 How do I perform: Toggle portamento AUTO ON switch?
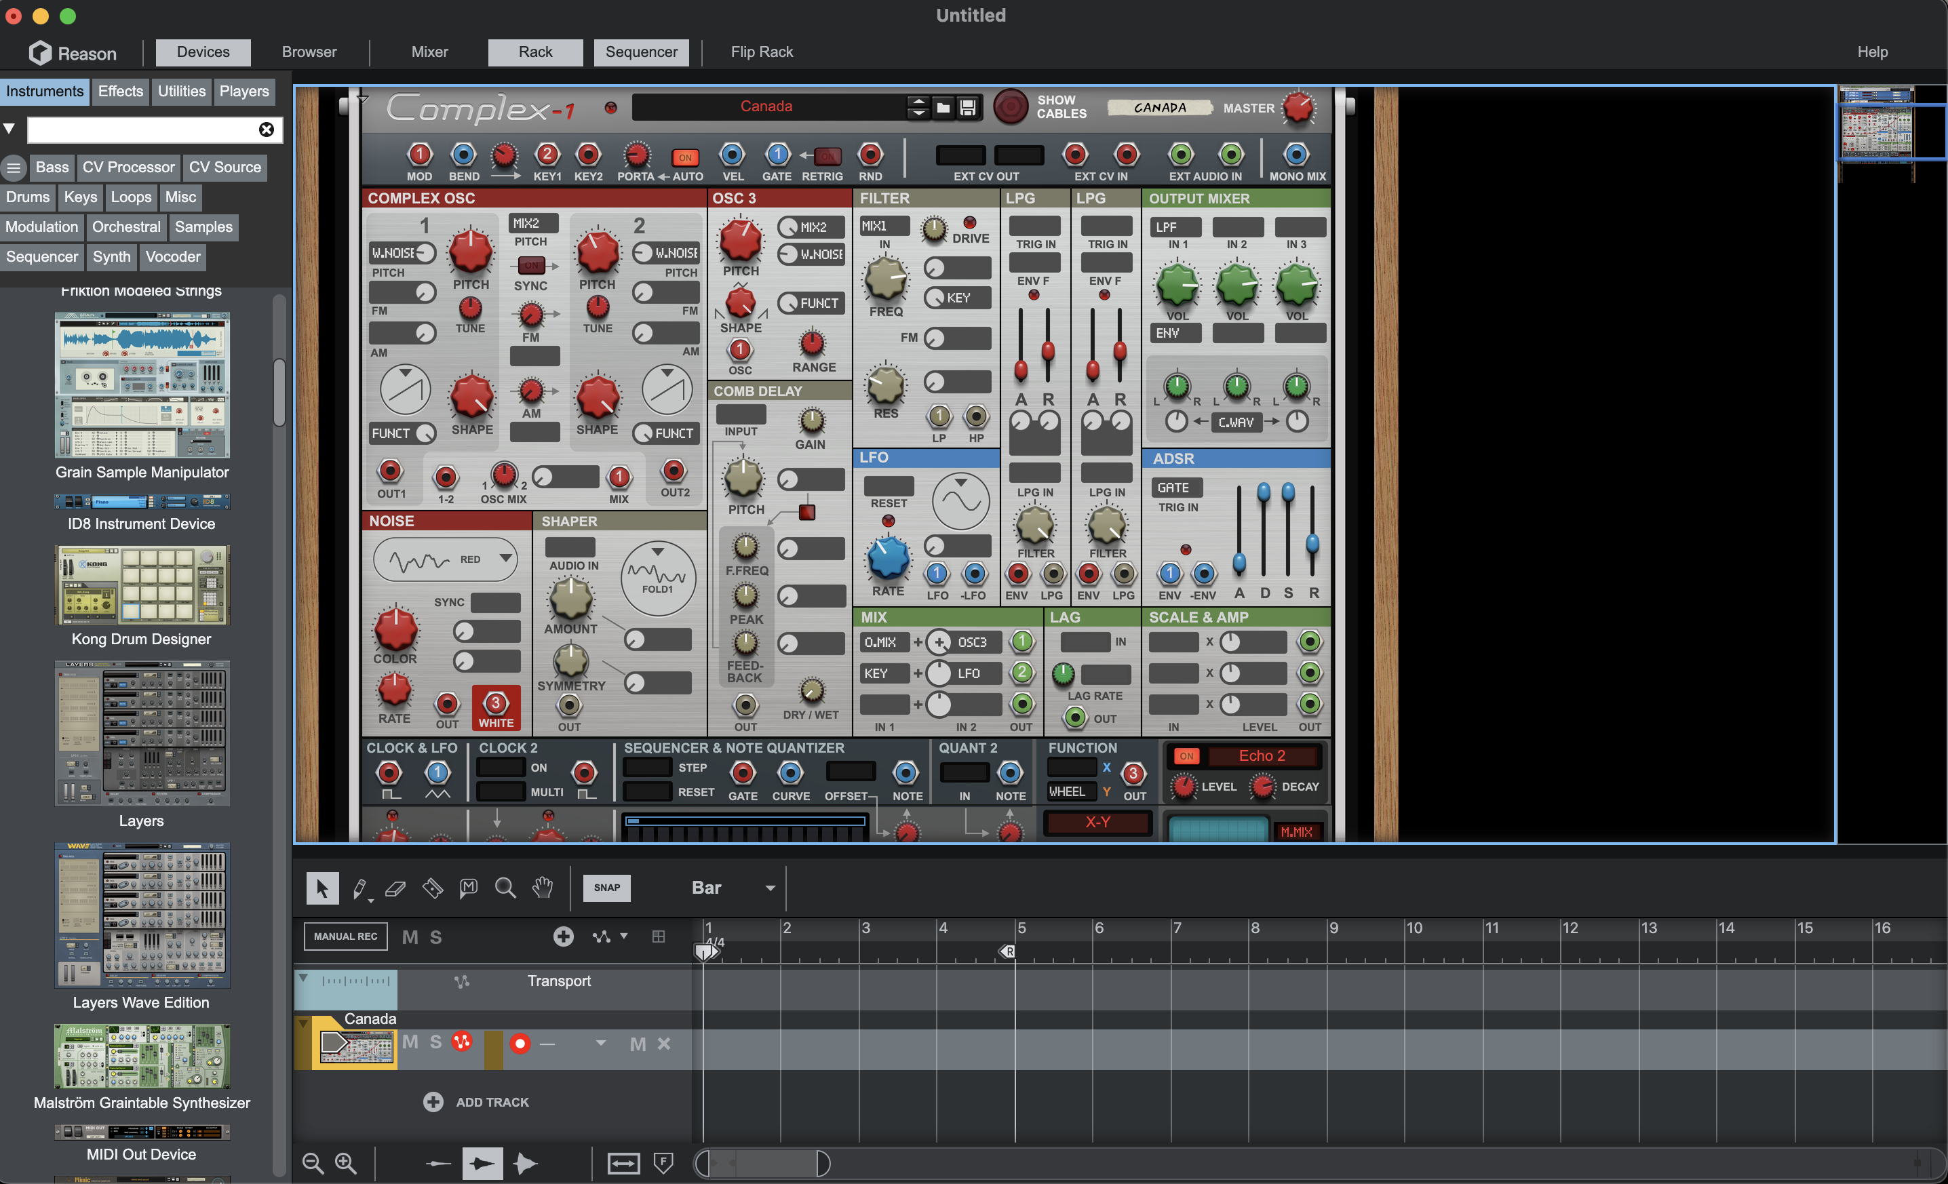[x=684, y=157]
